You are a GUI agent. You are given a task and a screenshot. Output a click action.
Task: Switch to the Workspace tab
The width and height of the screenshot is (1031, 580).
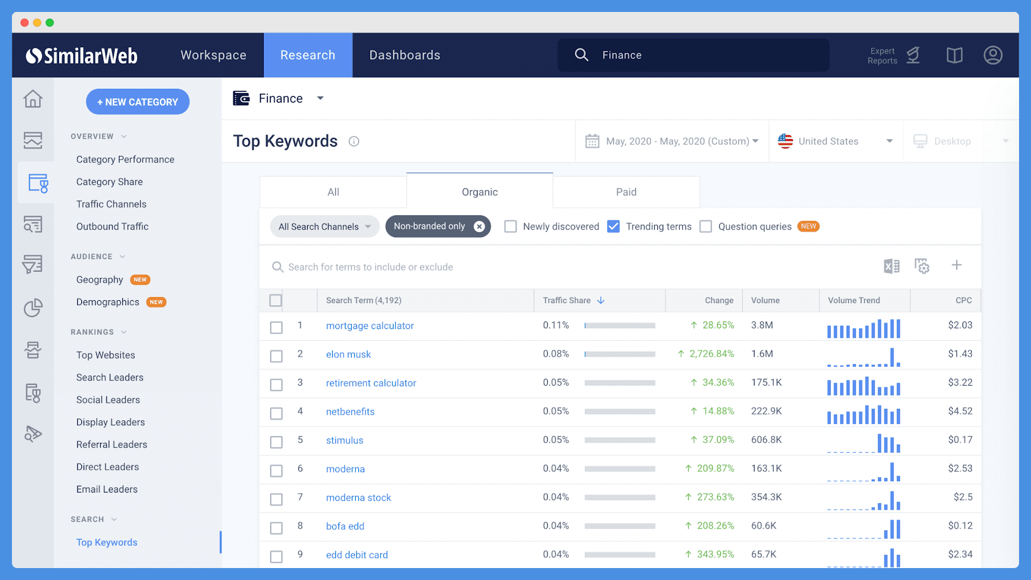pos(213,55)
